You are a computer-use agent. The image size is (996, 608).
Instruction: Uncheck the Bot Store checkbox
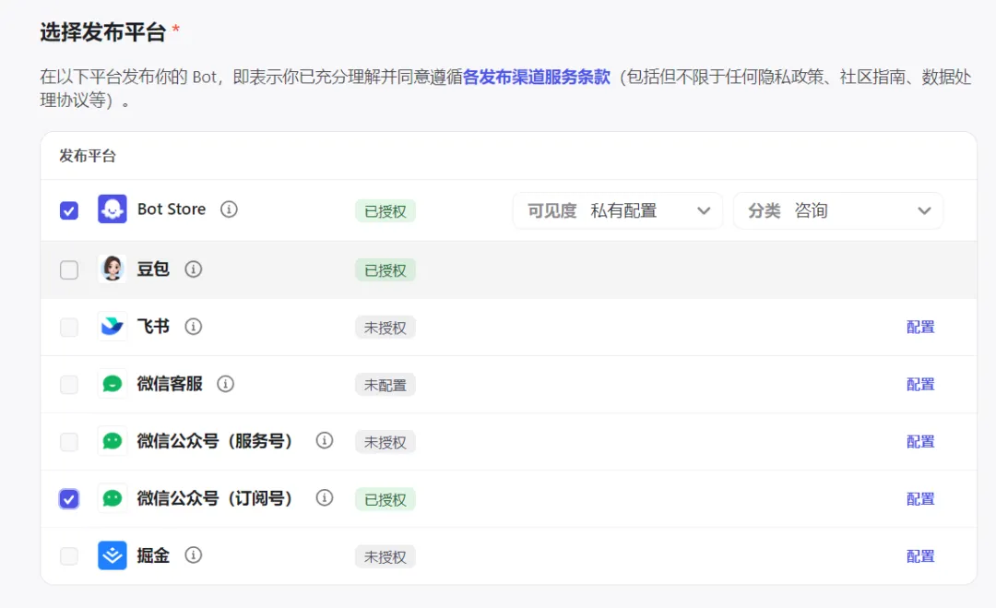[x=69, y=210]
